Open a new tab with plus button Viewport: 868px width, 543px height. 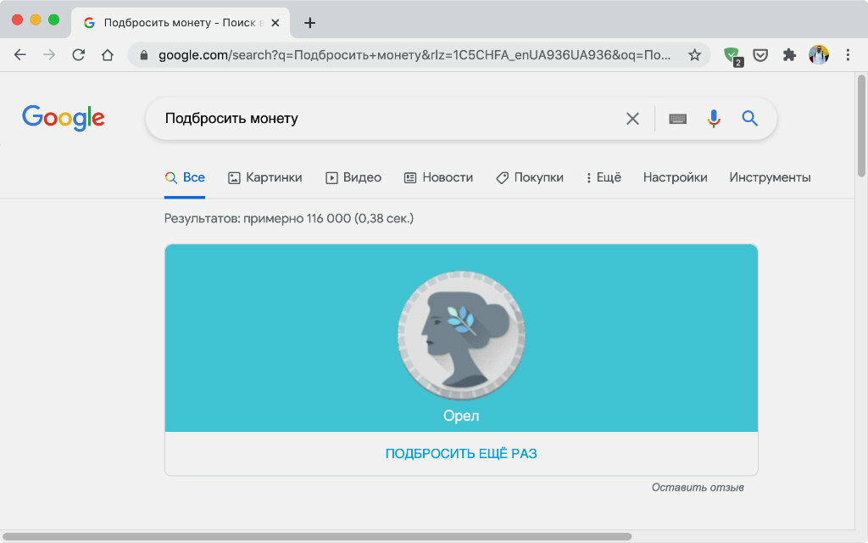coord(310,23)
